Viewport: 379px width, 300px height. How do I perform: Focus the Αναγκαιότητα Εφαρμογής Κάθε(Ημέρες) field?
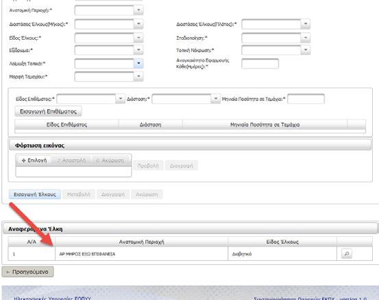coord(260,64)
